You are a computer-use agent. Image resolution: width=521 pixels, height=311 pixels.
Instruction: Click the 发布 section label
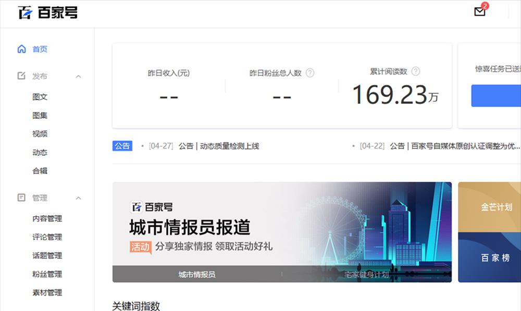(40, 76)
